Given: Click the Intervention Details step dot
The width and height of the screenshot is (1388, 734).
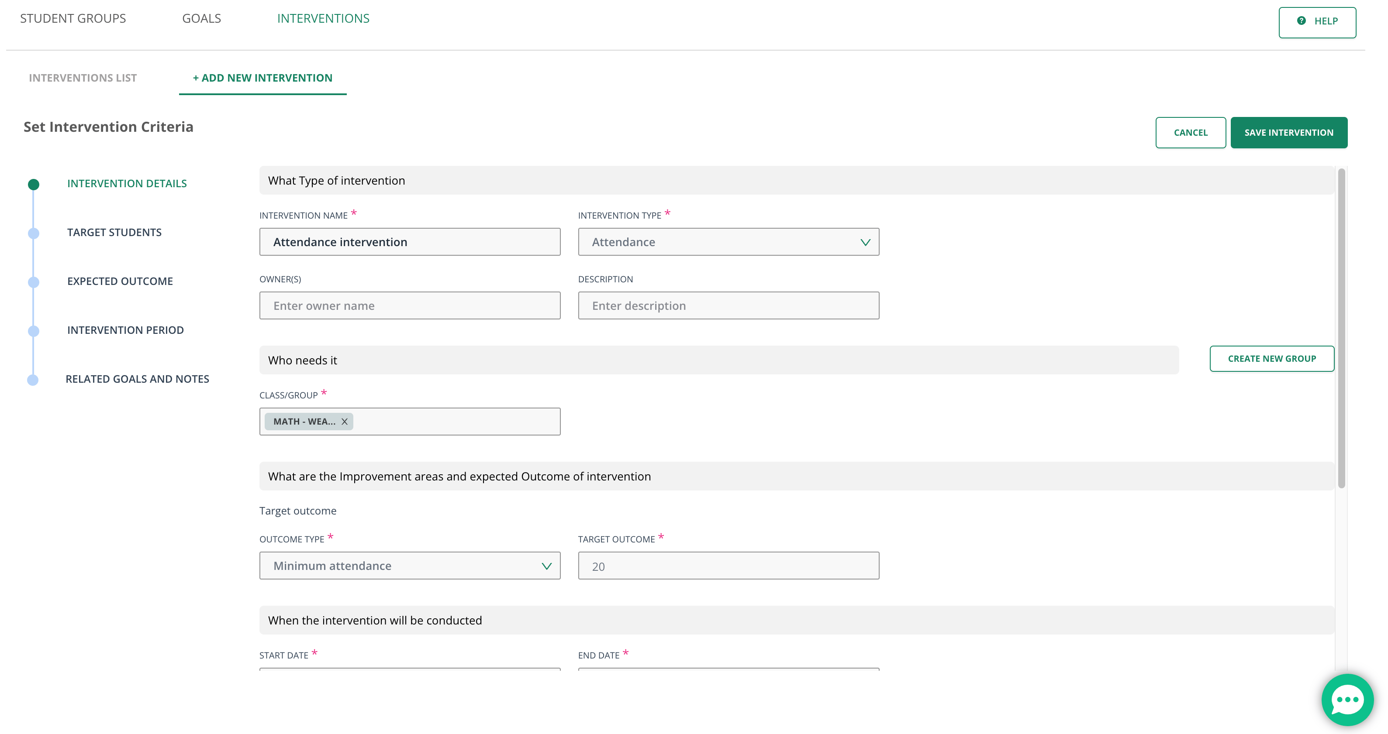Looking at the screenshot, I should [x=33, y=184].
